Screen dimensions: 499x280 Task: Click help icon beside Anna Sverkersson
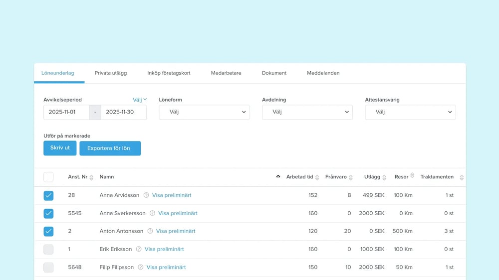pos(152,213)
